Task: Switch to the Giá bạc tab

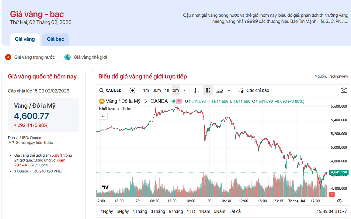Action: (55, 39)
